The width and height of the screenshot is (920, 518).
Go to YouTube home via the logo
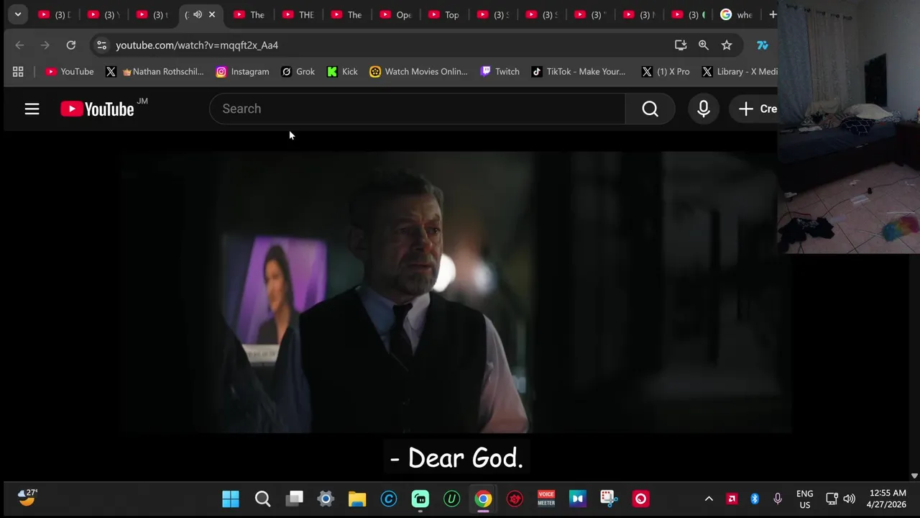click(x=97, y=109)
